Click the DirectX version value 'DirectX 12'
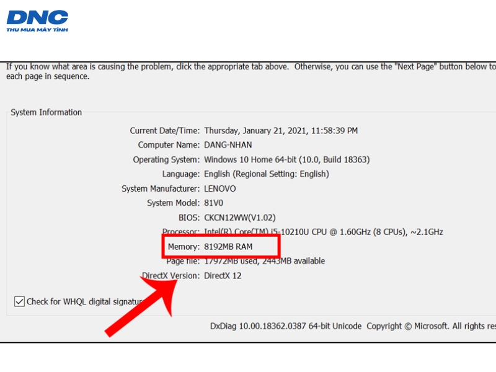The image size is (496, 372). pyautogui.click(x=223, y=275)
